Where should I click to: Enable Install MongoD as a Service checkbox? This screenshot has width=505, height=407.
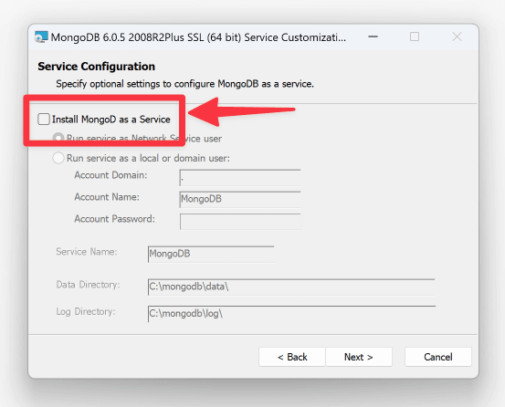(44, 119)
